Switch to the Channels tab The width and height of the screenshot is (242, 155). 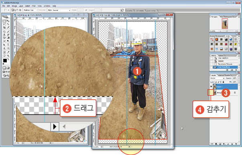click(x=221, y=75)
